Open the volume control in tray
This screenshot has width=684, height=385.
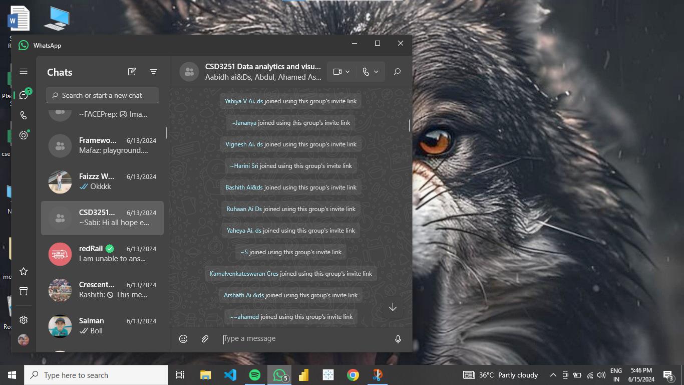pos(601,375)
